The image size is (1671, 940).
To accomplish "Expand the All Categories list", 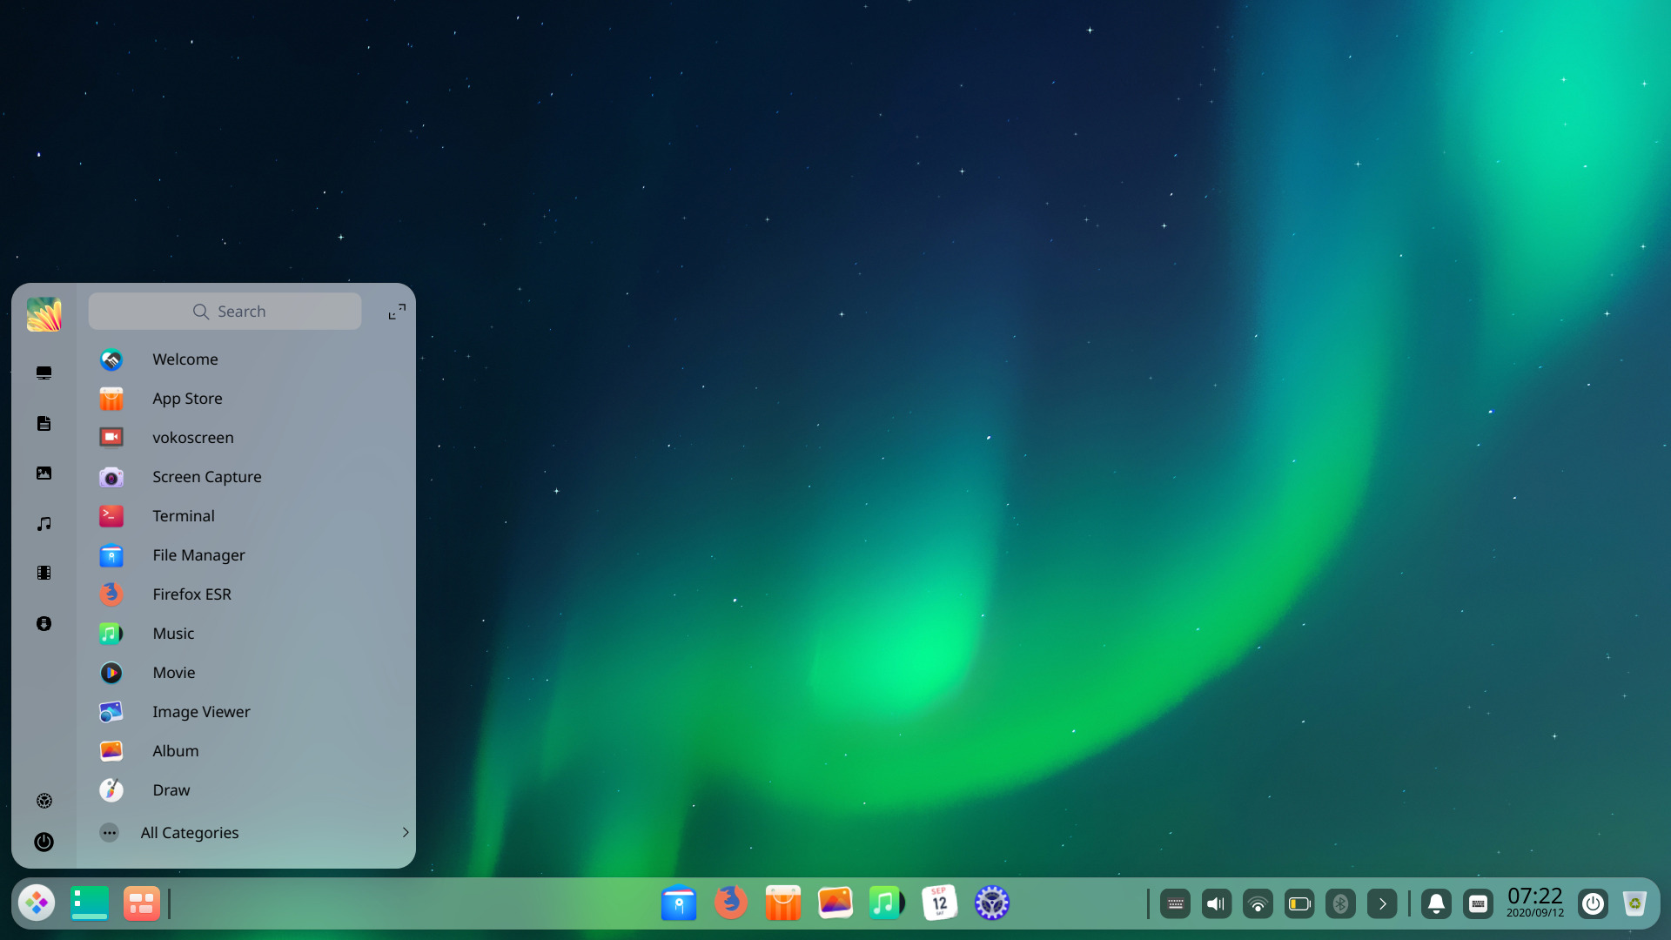I will click(189, 832).
